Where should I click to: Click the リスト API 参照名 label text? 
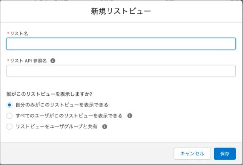pyautogui.click(x=28, y=61)
